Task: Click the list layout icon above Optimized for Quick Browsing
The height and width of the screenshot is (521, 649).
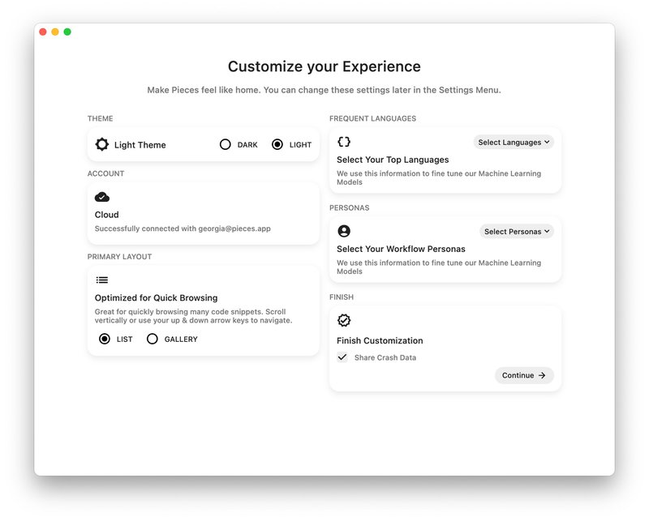Action: pos(101,280)
